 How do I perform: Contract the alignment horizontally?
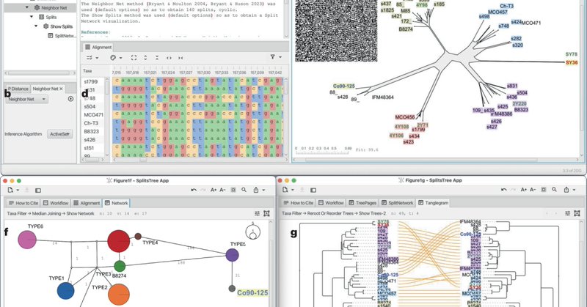181,58
